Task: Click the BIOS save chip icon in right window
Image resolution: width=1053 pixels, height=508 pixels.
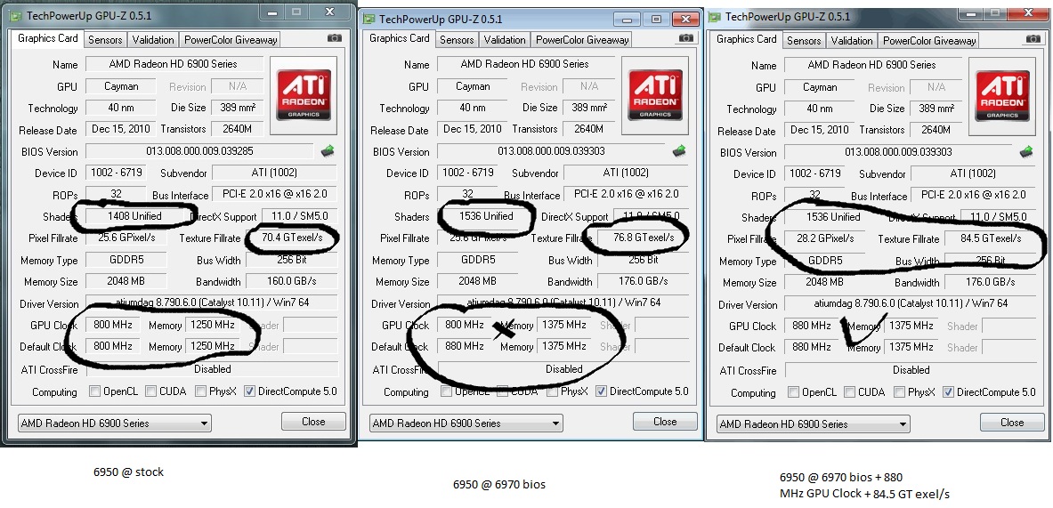Action: click(1027, 151)
